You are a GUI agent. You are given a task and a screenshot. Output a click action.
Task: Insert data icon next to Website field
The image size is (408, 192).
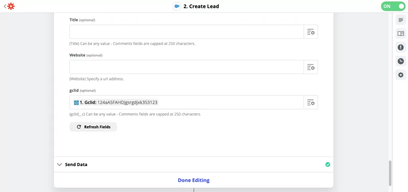[x=311, y=67]
